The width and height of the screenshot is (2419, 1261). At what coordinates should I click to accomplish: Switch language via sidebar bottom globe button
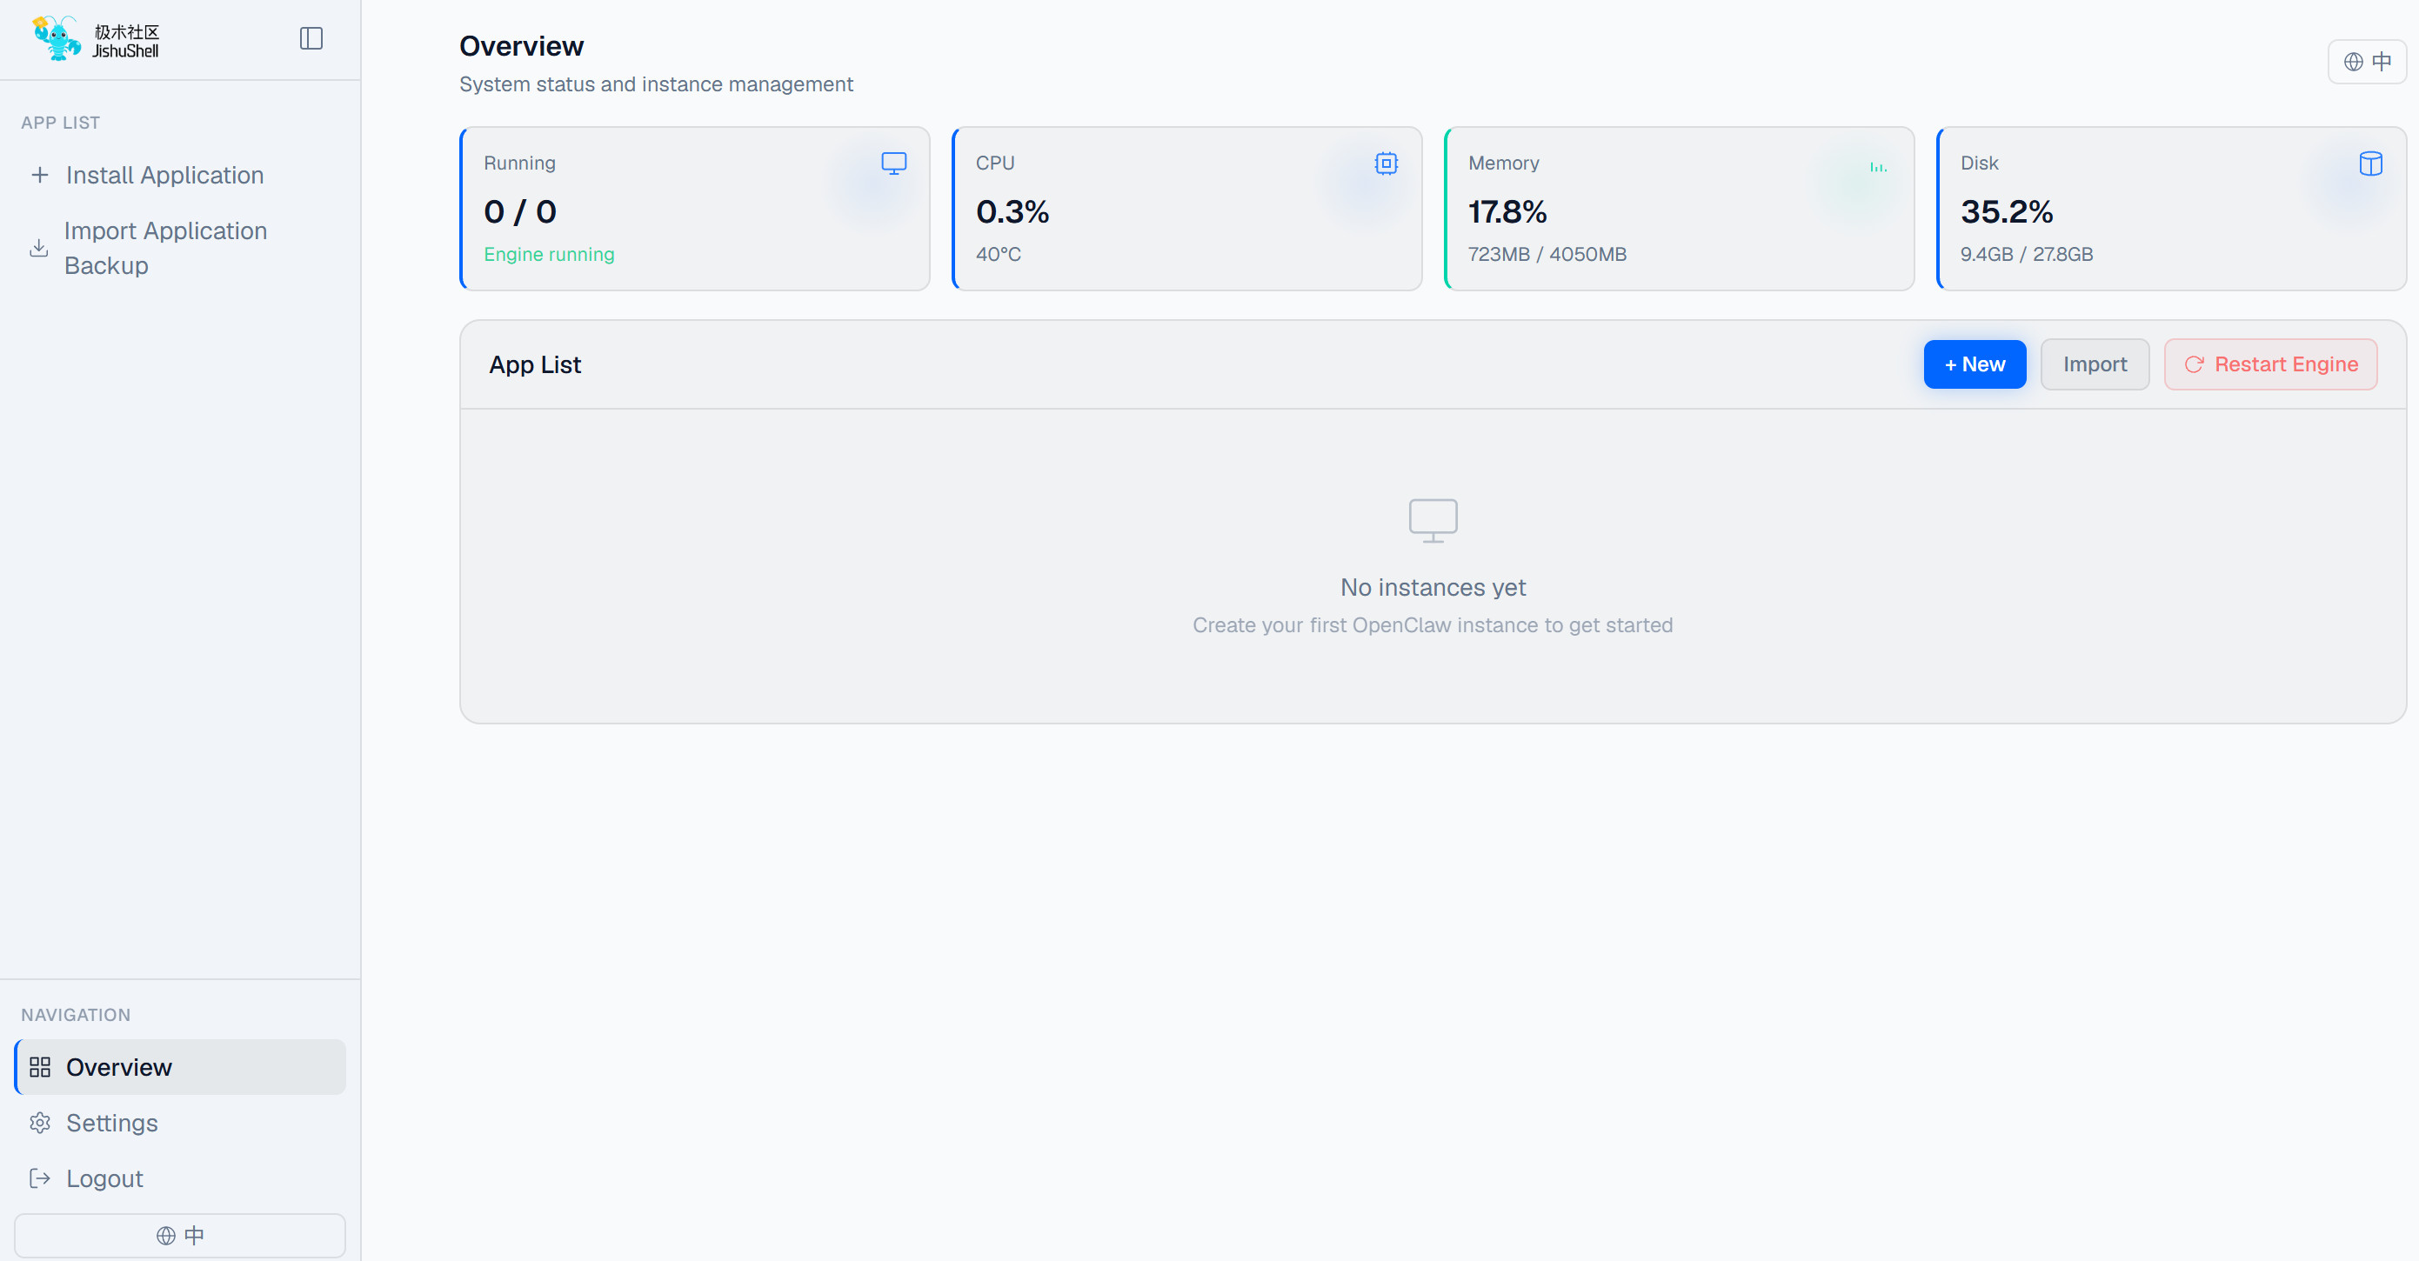coord(179,1235)
